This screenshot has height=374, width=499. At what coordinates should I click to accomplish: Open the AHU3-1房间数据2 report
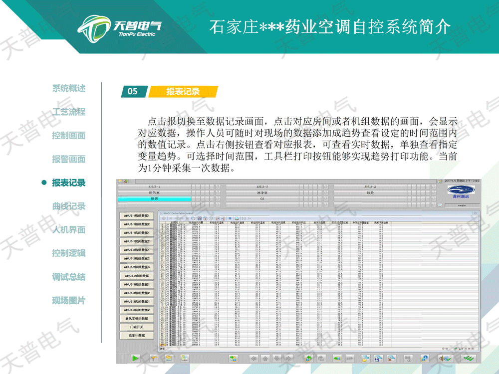137,241
